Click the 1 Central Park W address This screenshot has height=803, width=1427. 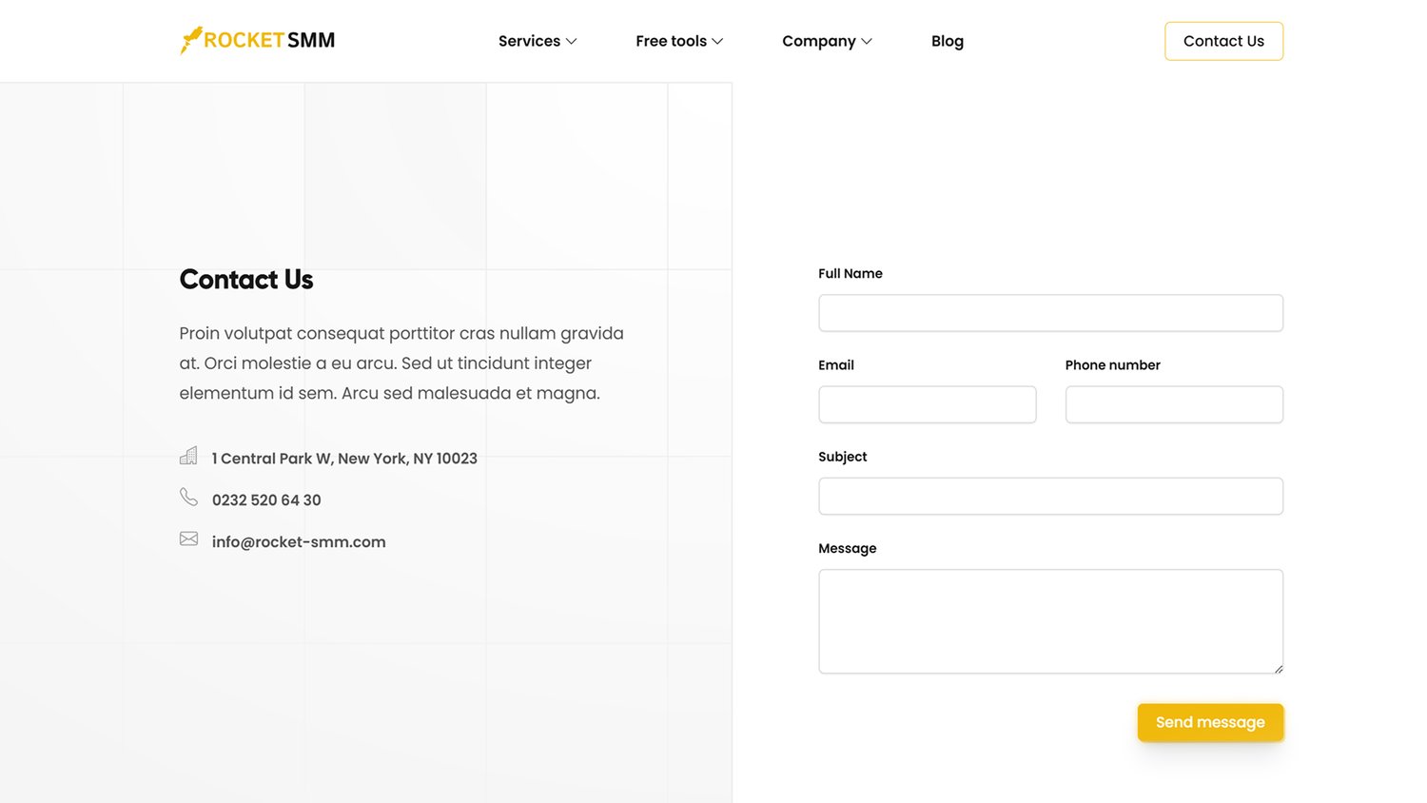(344, 459)
